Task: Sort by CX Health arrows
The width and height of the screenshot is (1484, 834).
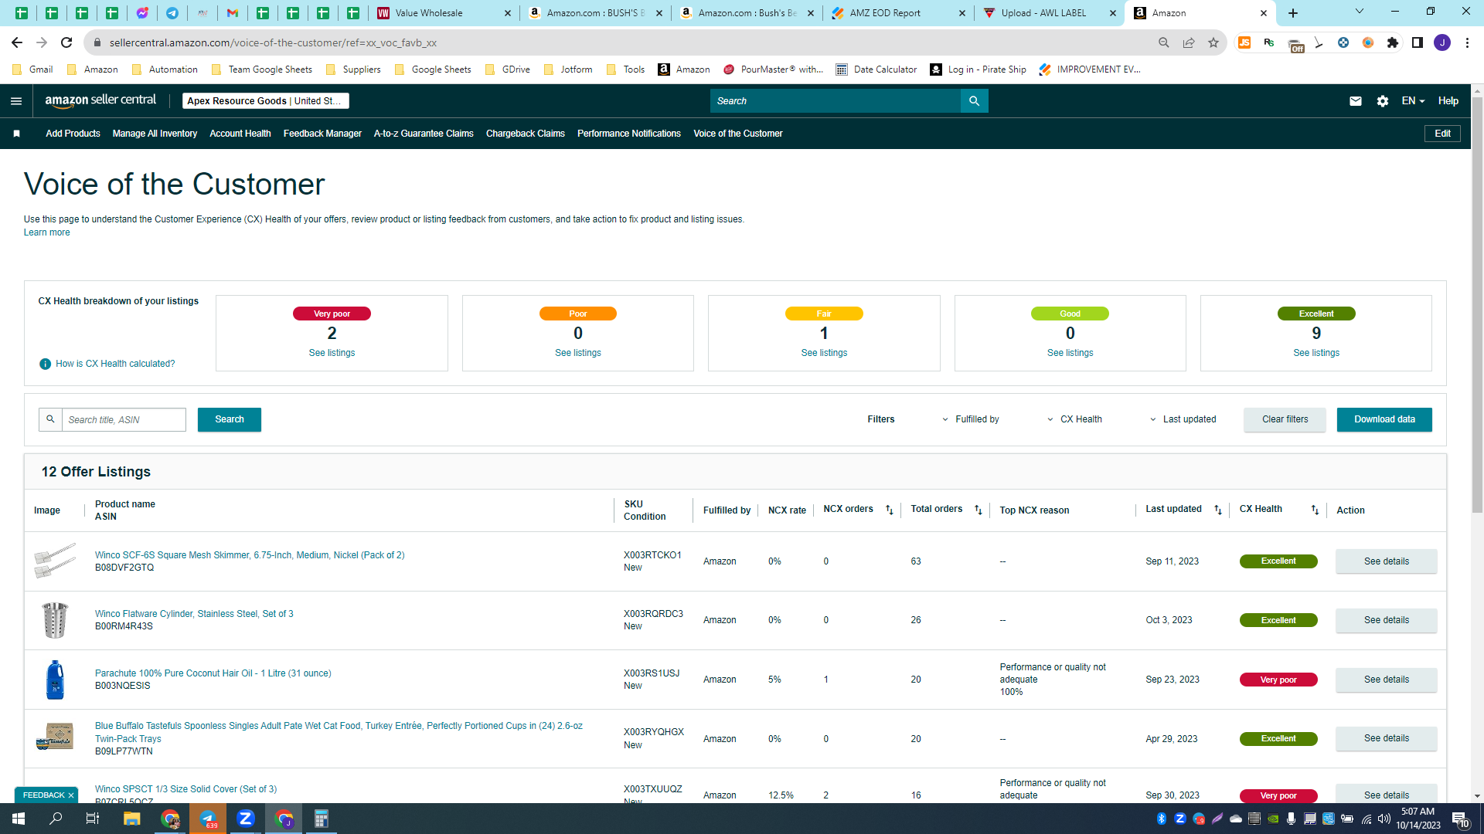Action: [1315, 510]
